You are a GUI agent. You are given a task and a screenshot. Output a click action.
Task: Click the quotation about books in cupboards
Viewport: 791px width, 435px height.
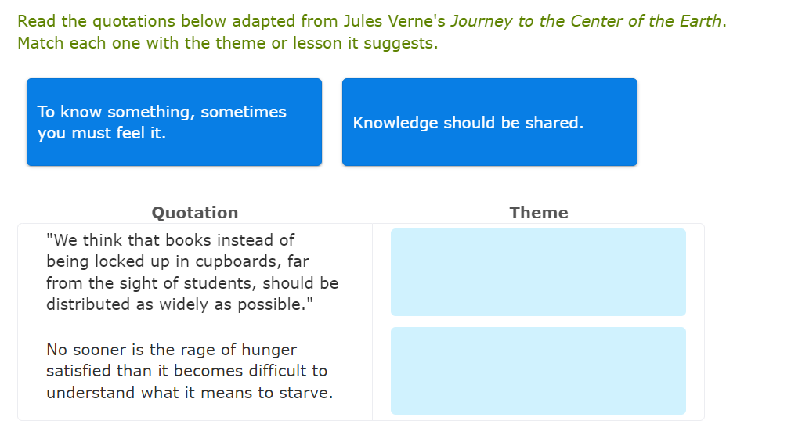point(192,272)
